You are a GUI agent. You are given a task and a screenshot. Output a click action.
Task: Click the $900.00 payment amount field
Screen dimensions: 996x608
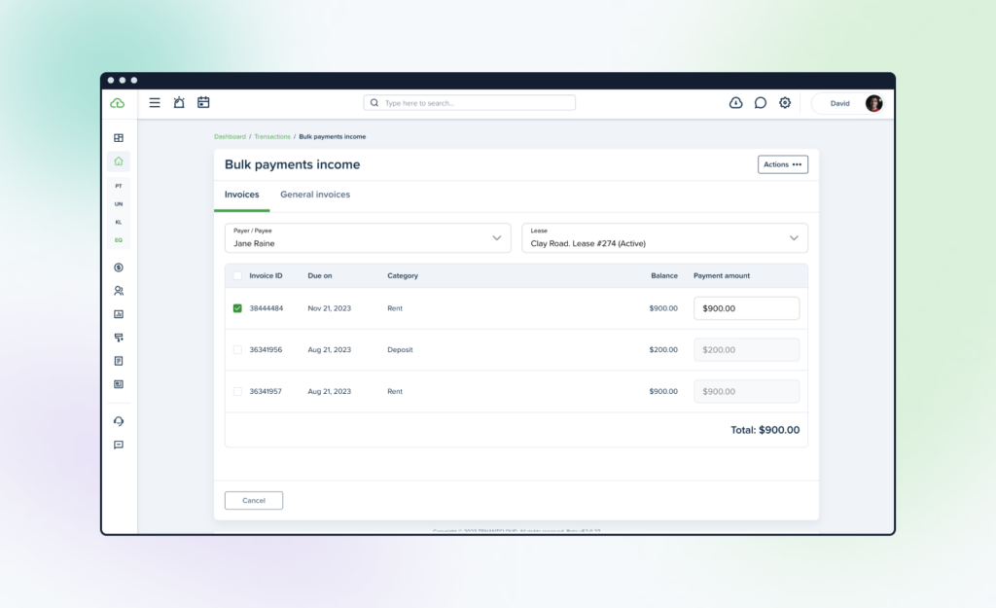click(x=746, y=308)
